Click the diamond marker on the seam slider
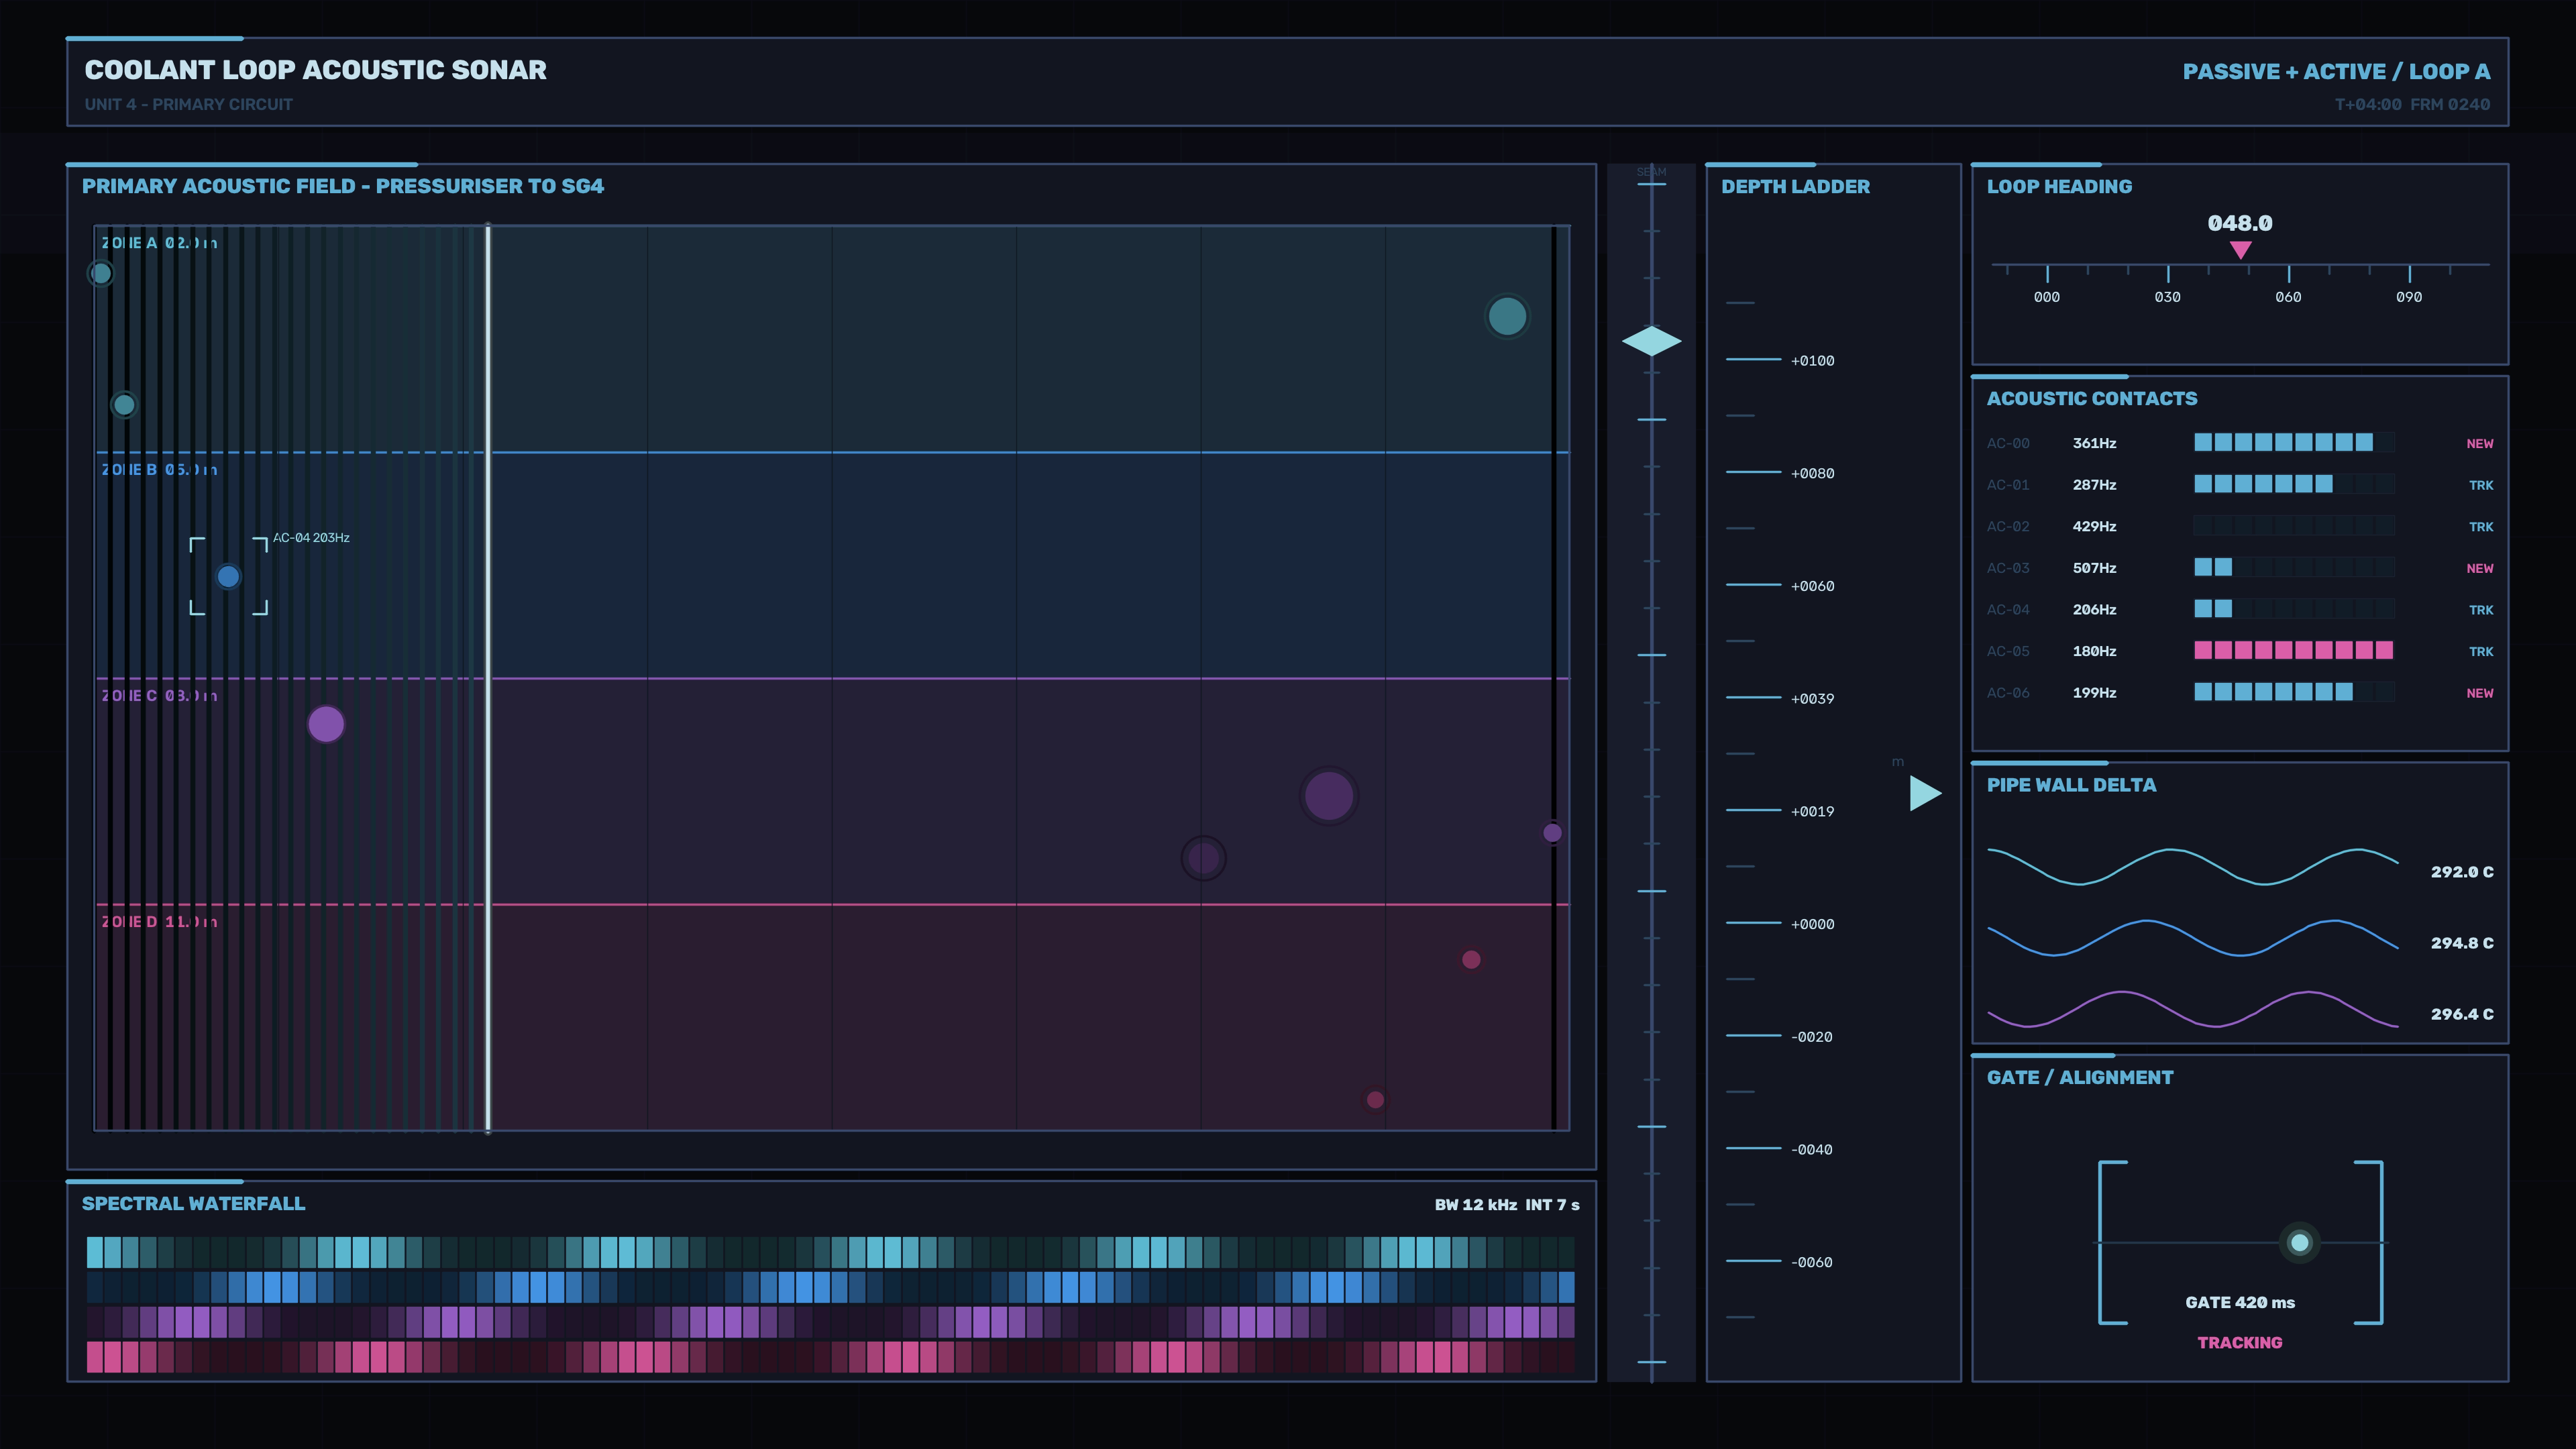 tap(1651, 341)
